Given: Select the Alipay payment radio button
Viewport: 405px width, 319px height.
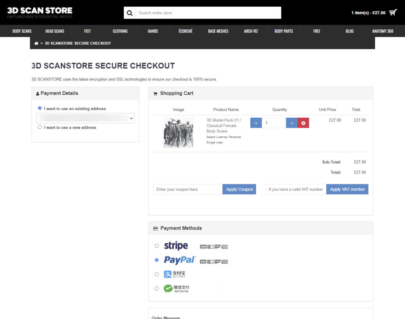Looking at the screenshot, I should [157, 274].
